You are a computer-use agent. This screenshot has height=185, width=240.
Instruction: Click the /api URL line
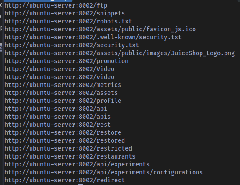point(56,109)
